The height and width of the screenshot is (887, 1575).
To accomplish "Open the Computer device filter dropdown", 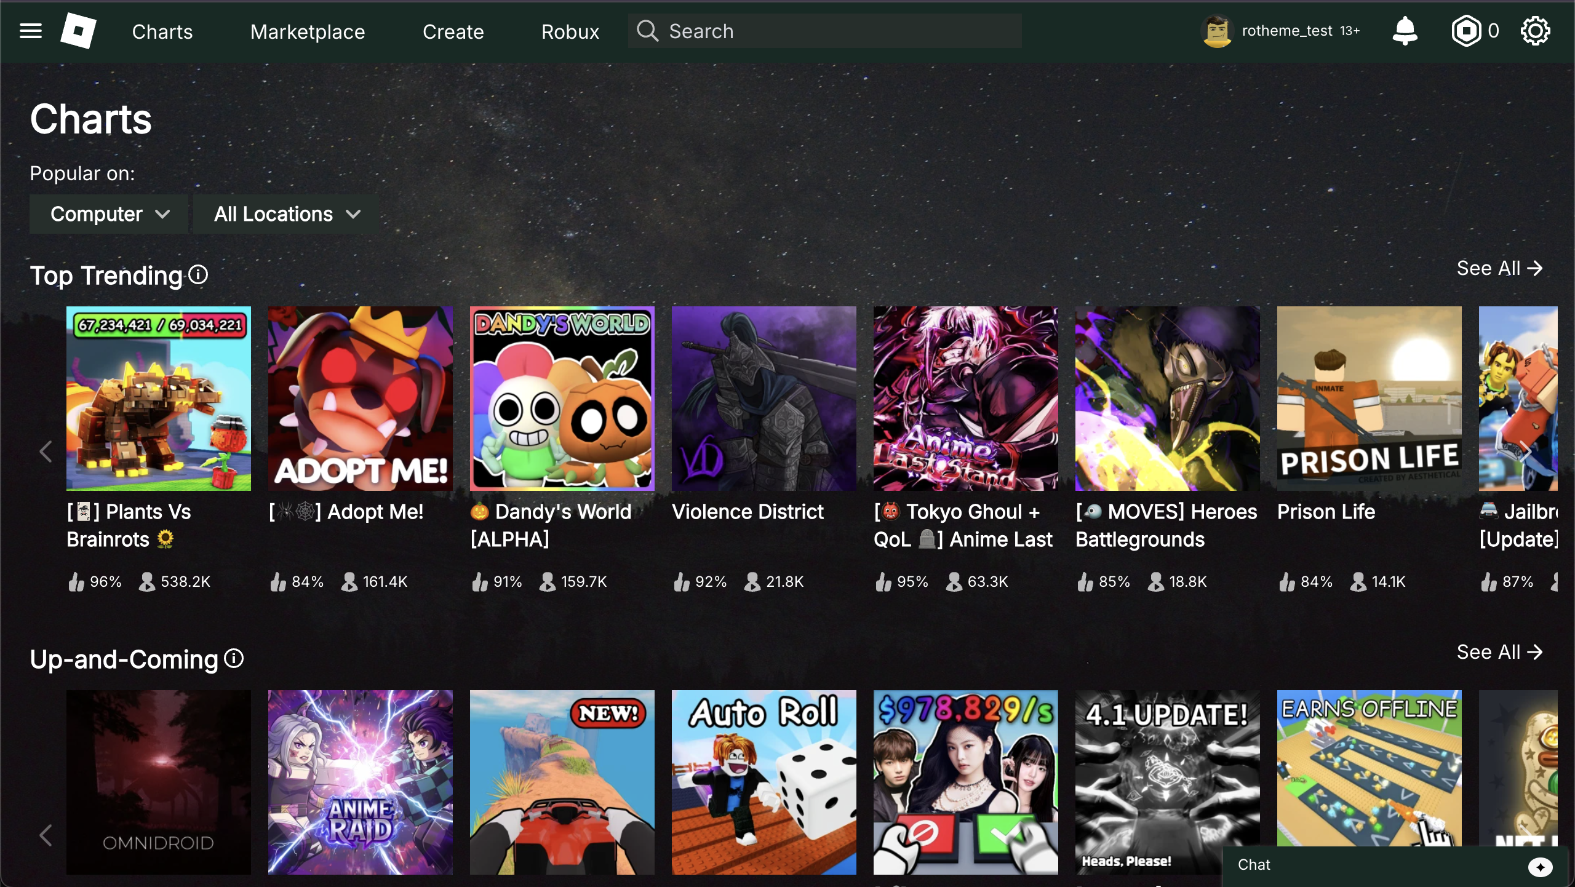I will pos(108,213).
